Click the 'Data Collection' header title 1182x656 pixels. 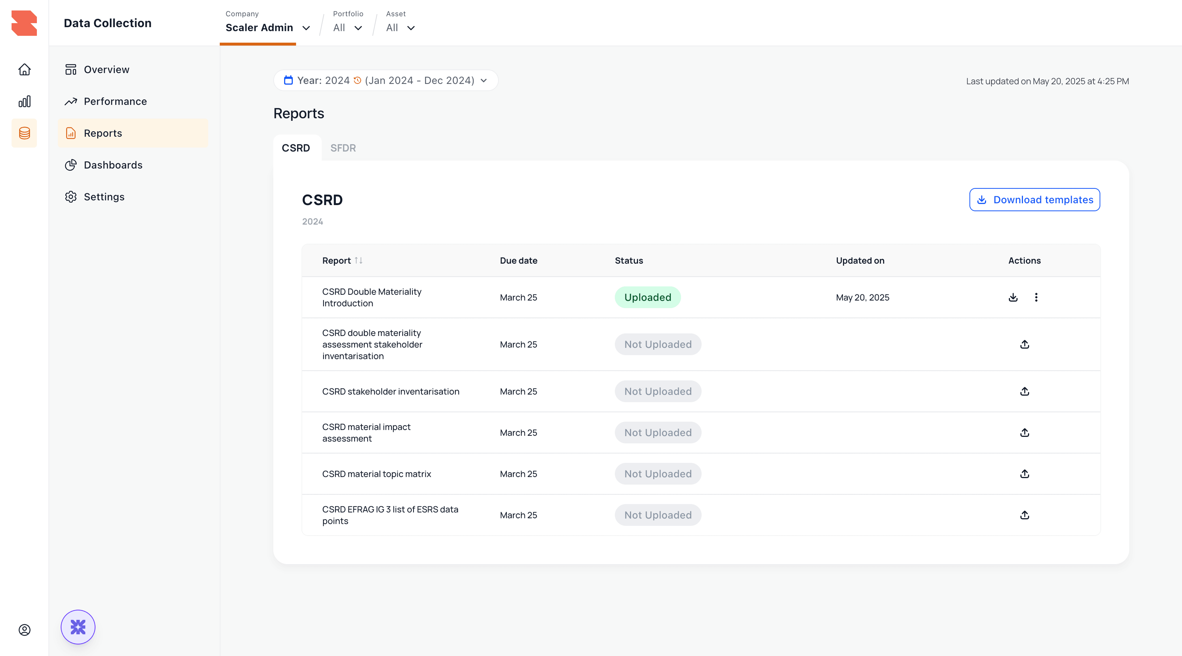pos(107,23)
